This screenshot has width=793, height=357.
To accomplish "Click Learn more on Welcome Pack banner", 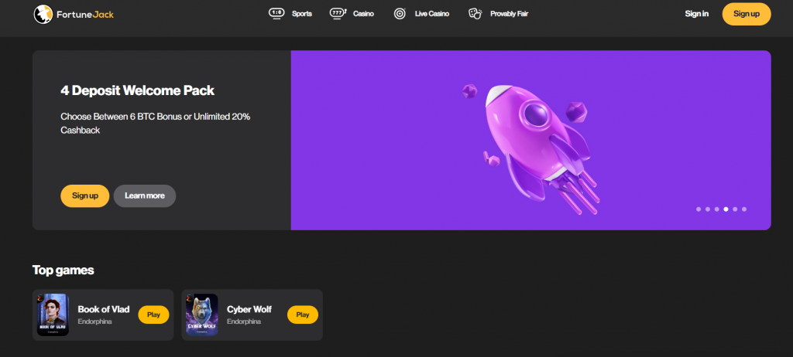I will [145, 195].
